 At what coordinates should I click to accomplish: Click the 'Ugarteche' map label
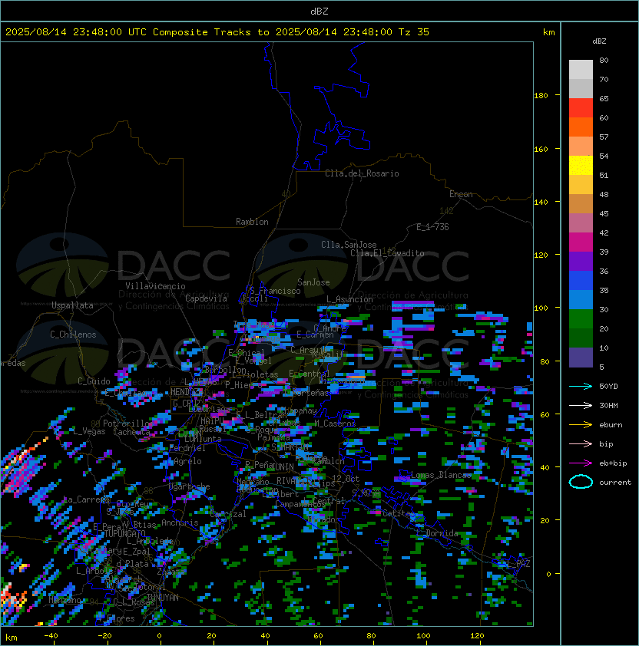click(189, 486)
